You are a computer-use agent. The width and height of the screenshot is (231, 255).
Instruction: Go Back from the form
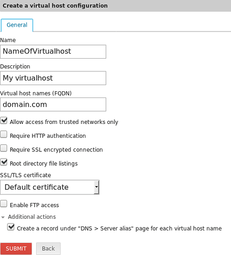click(x=48, y=248)
